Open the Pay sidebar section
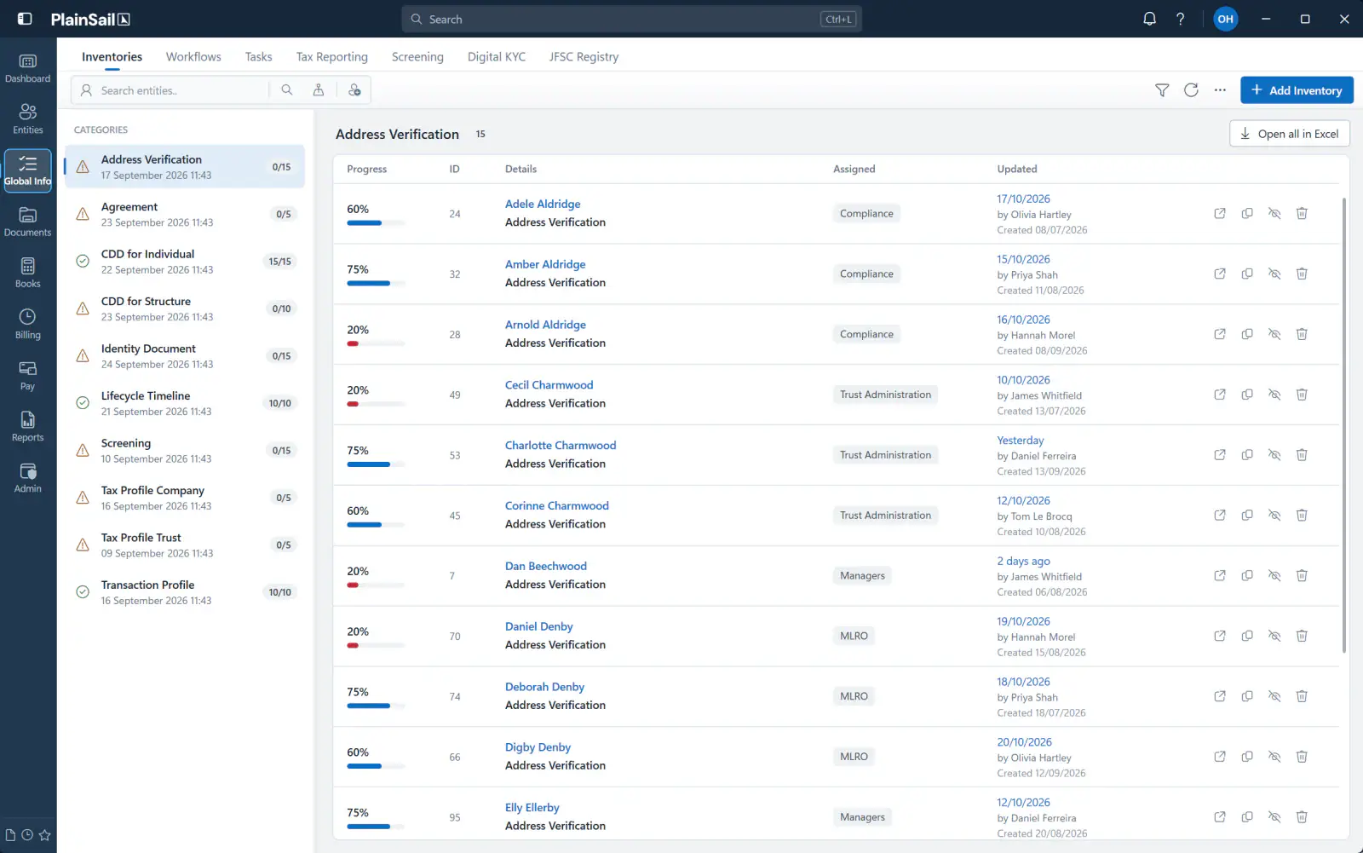The image size is (1363, 853). pos(28,376)
